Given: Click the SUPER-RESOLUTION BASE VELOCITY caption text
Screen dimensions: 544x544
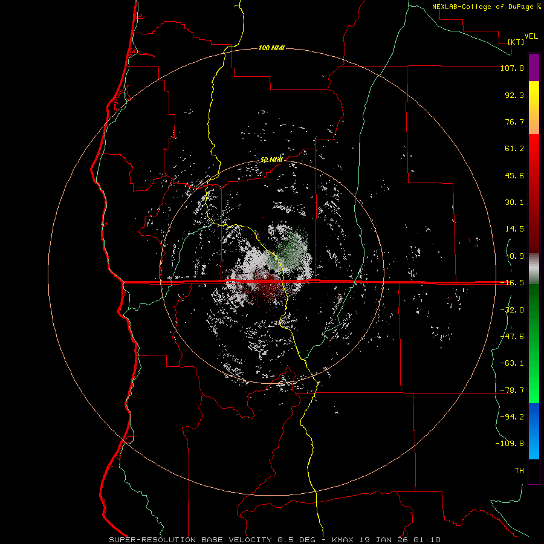Looking at the screenshot, I should pos(190,540).
